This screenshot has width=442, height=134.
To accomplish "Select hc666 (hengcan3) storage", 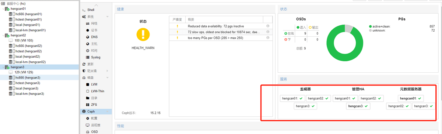I will [x=28, y=78].
